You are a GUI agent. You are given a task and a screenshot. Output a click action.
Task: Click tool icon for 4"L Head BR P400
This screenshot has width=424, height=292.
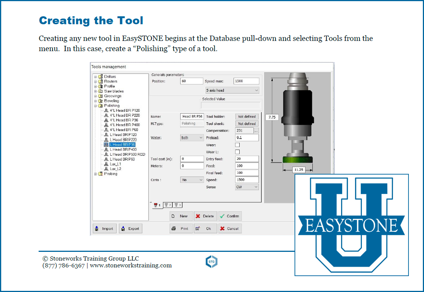coord(106,125)
